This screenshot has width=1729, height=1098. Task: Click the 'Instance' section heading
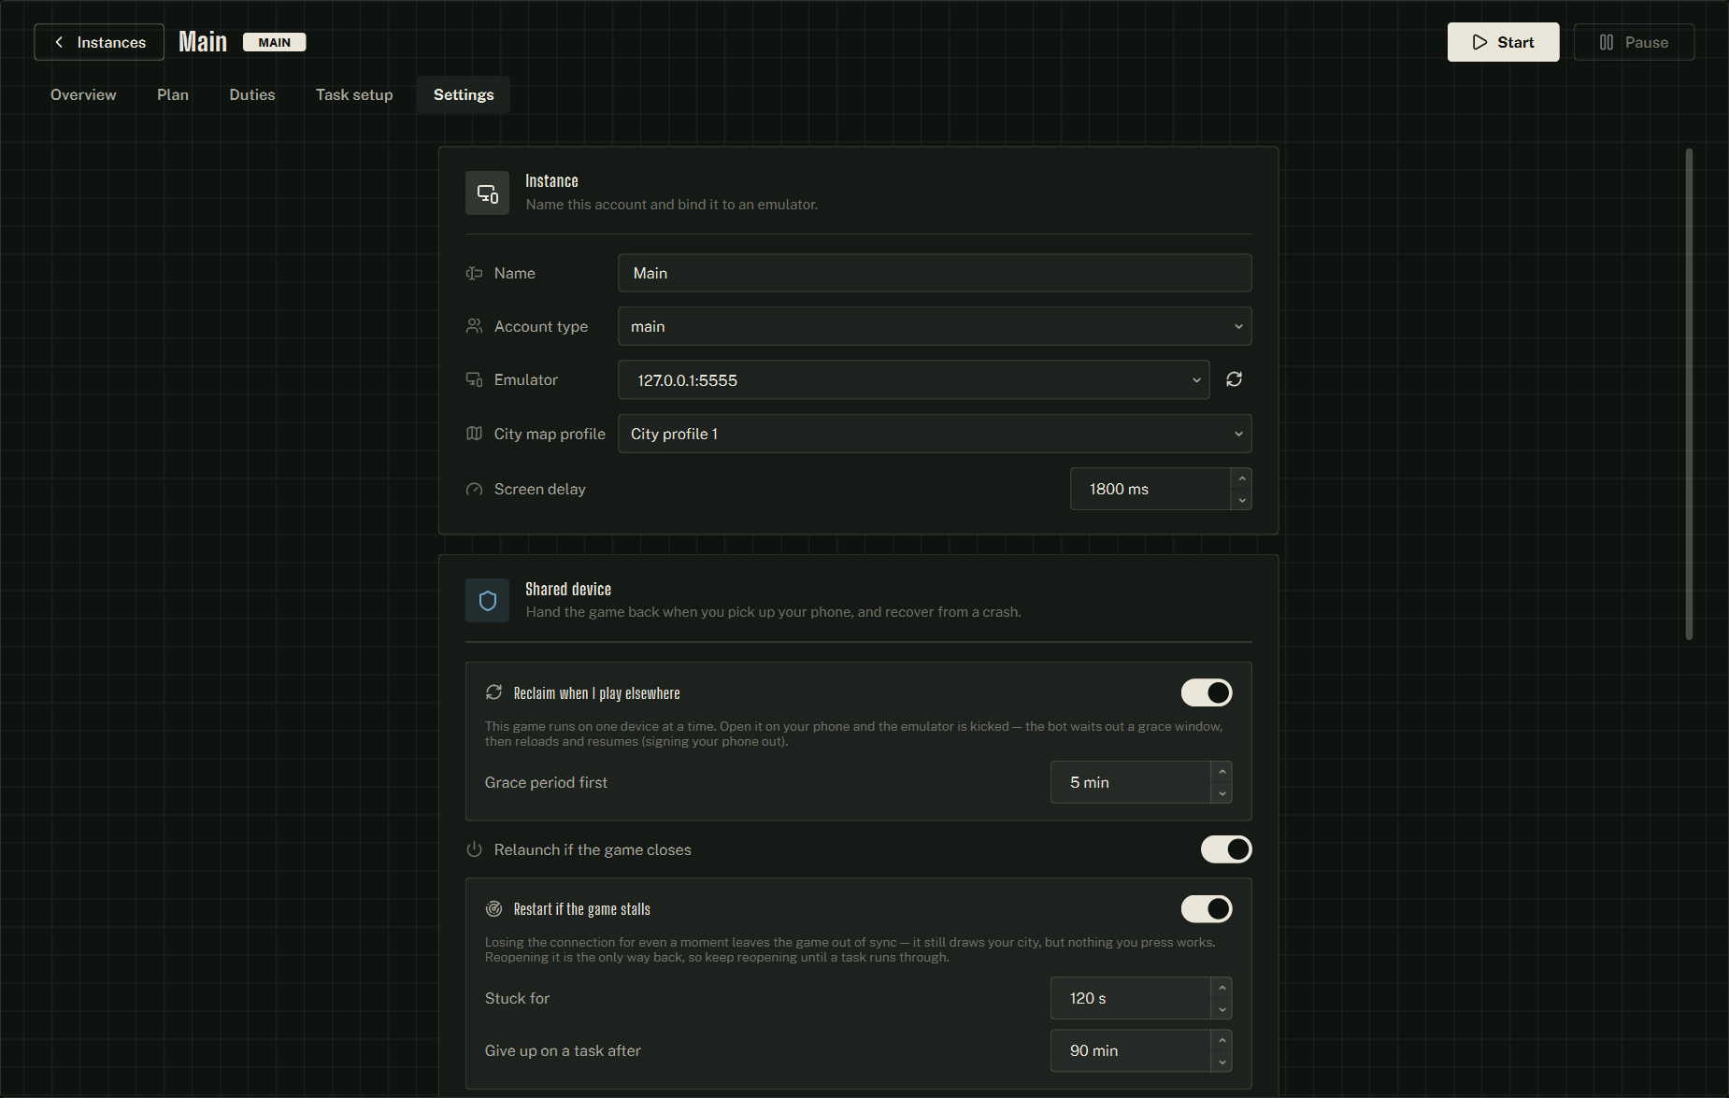tap(551, 181)
